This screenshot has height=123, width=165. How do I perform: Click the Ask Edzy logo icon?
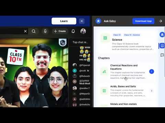tap(98, 21)
